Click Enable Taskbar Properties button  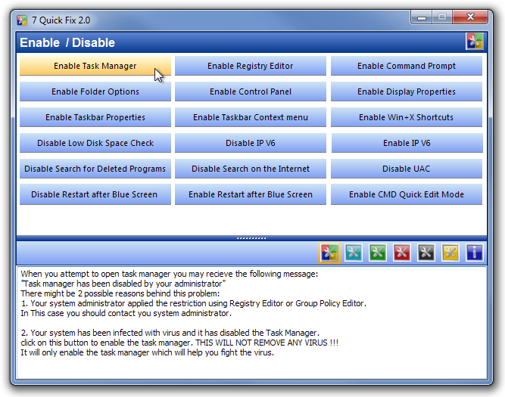(x=95, y=117)
